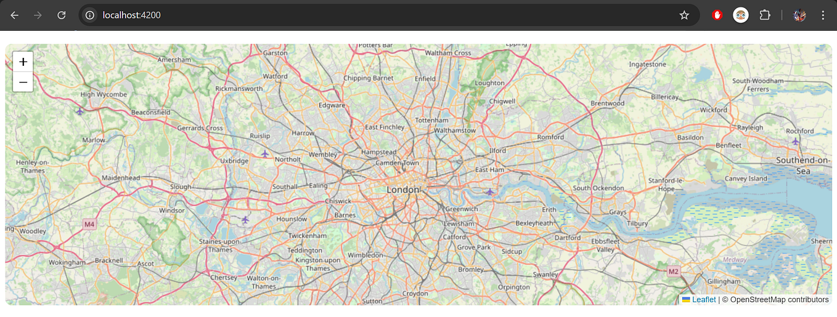This screenshot has height=317, width=837.
Task: Click the Edgware label on the map
Action: point(332,105)
